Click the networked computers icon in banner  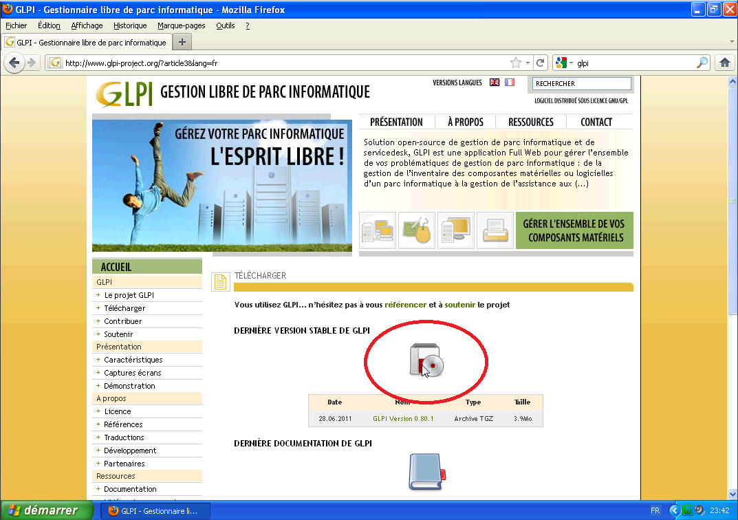[x=378, y=230]
